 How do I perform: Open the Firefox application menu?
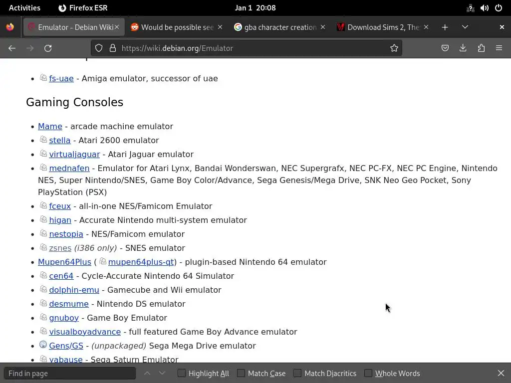tap(499, 48)
